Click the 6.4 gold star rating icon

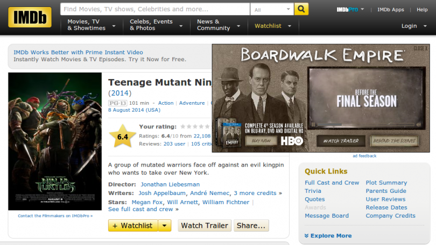click(122, 136)
